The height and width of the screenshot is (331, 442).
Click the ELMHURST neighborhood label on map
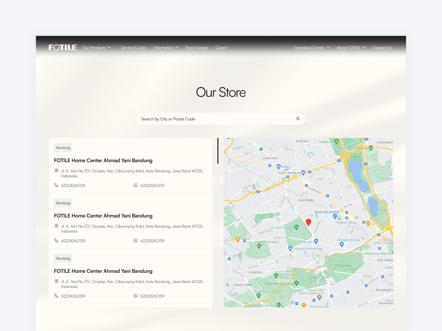pyautogui.click(x=270, y=158)
